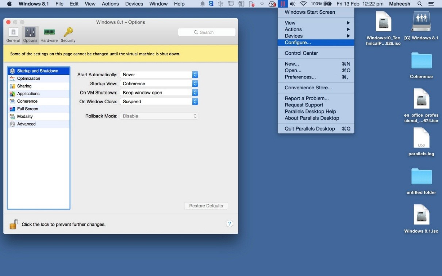This screenshot has height=276, width=442.
Task: Open Control Center from the menu
Action: (x=316, y=53)
